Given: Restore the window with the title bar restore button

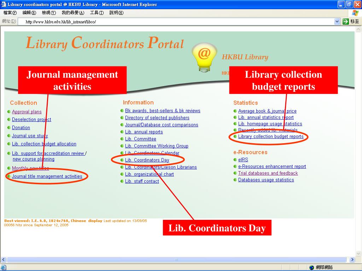Looking at the screenshot, I should point(349,4).
